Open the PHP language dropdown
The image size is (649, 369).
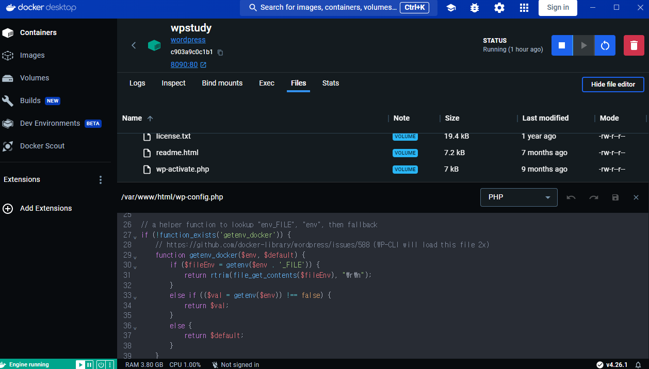pos(519,197)
